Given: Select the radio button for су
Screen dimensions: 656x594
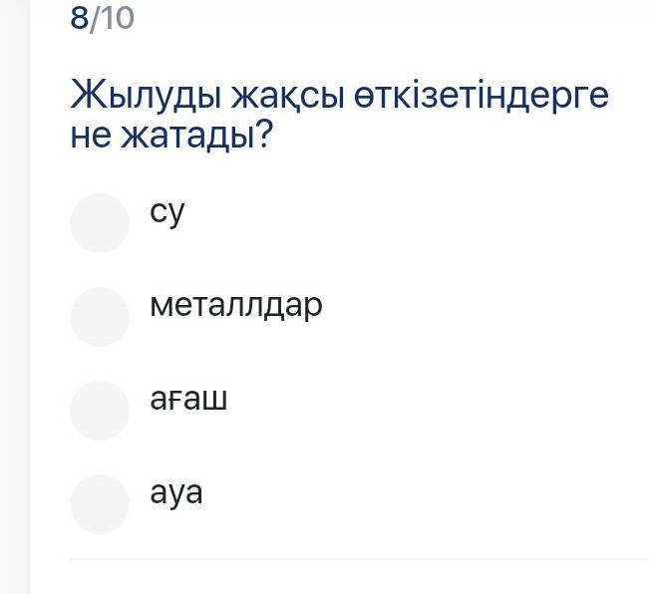Looking at the screenshot, I should coord(100,223).
